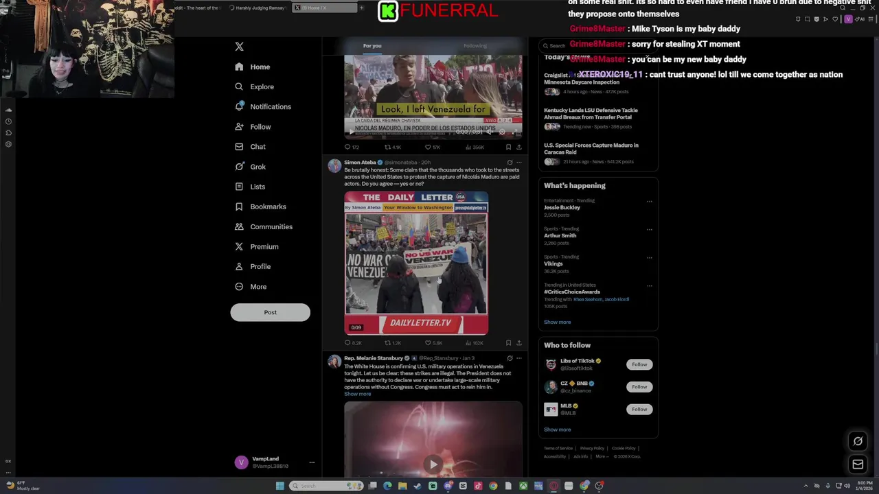Screen dimensions: 879x494
Task: Open Profile in the sidebar
Action: click(x=252, y=266)
